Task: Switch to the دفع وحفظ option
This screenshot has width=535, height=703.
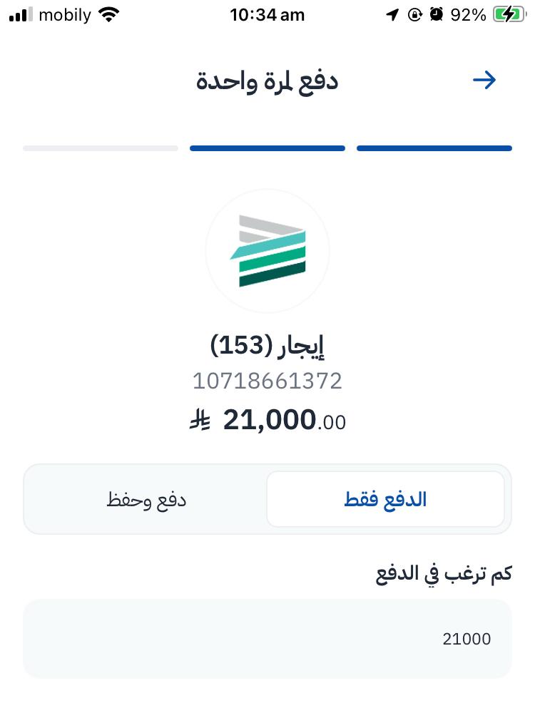Action: tap(146, 499)
